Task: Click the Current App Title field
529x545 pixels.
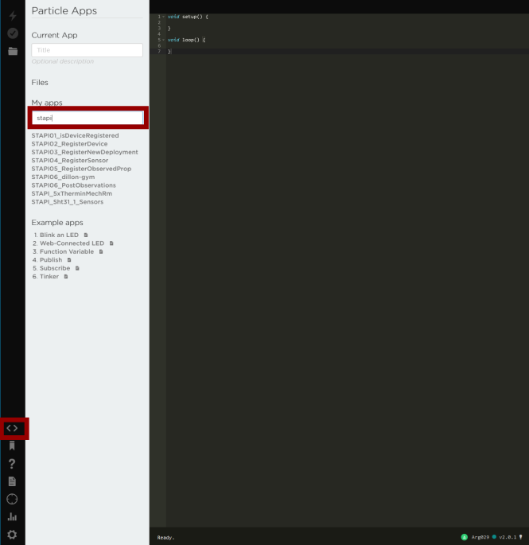Action: [87, 50]
